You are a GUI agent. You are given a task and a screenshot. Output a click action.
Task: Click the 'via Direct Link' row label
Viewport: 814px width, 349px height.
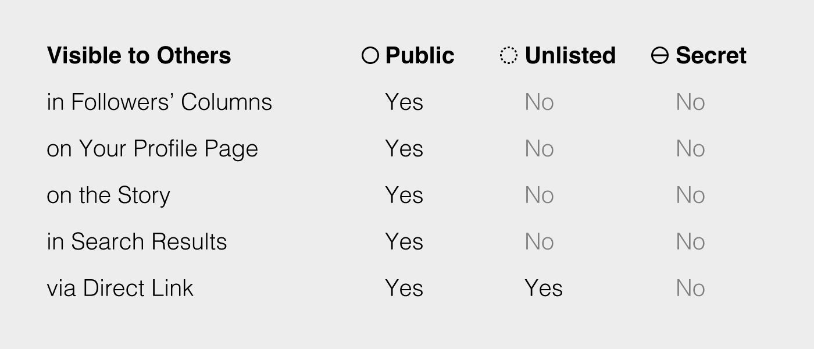[120, 289]
